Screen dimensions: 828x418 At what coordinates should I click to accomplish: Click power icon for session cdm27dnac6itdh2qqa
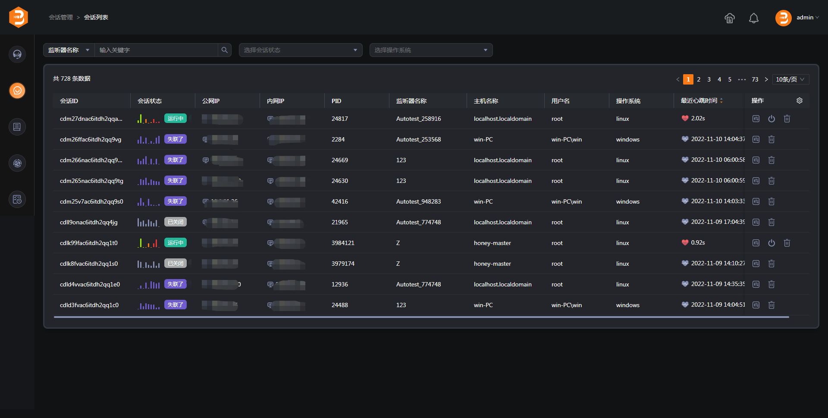coord(772,119)
